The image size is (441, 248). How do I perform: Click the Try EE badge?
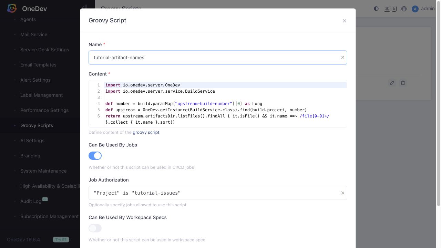(61, 240)
